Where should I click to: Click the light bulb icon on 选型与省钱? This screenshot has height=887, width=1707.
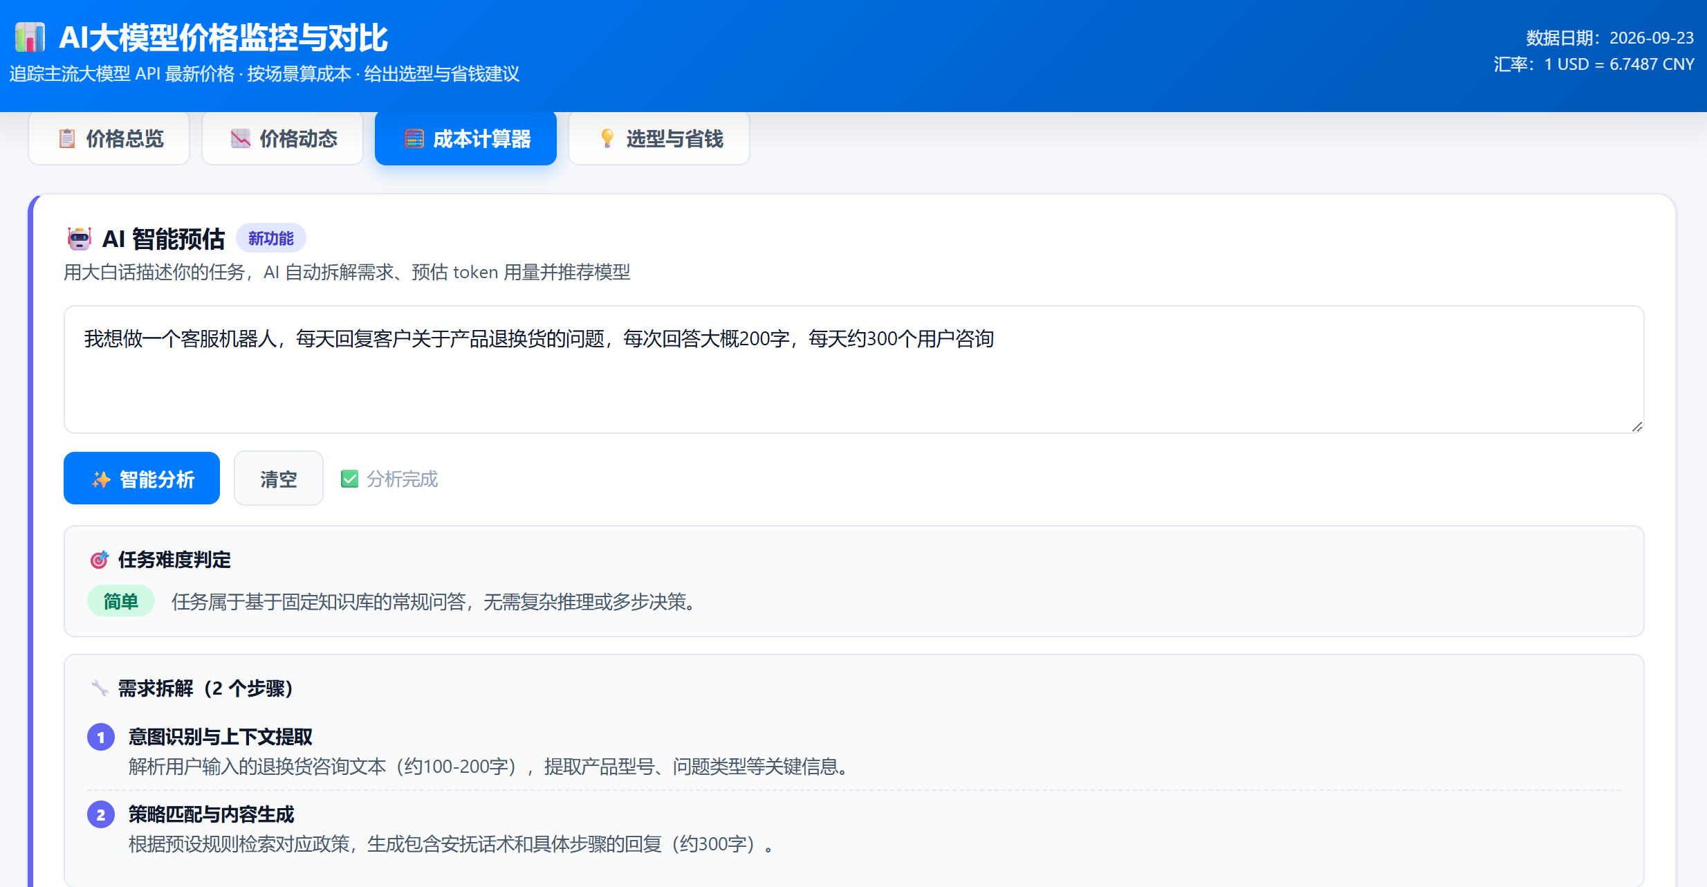[x=607, y=138]
